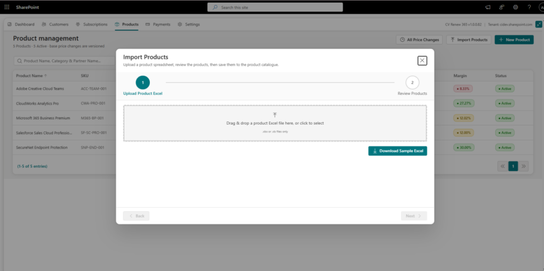Image resolution: width=544 pixels, height=271 pixels.
Task: Click the 27.27% margin badge
Action: click(464, 103)
